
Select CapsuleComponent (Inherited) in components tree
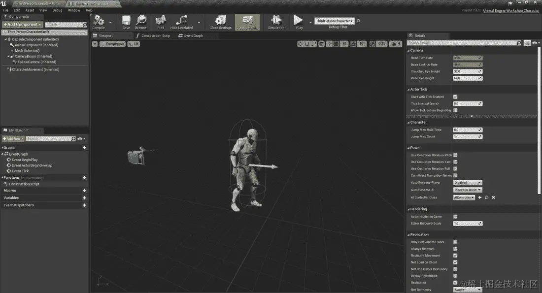35,39
